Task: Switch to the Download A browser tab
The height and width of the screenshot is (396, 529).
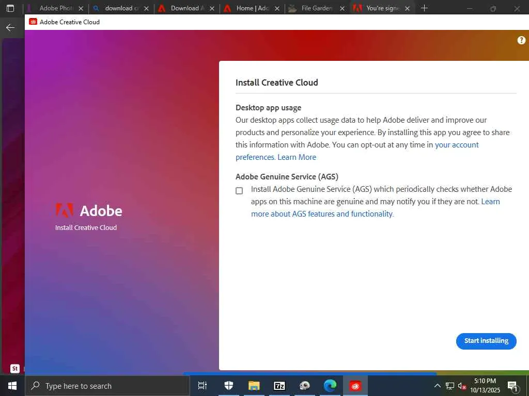Action: 187,8
